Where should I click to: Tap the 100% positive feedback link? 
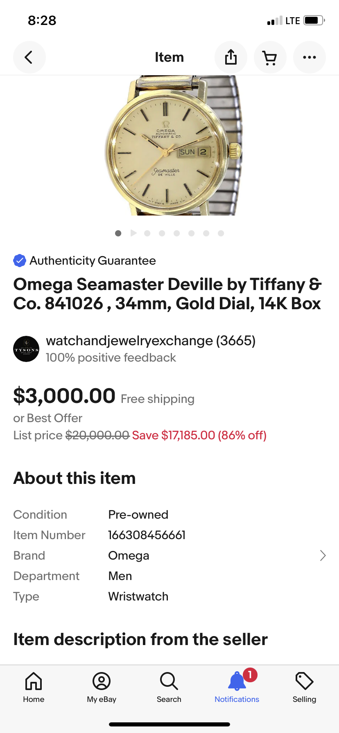[x=111, y=358]
